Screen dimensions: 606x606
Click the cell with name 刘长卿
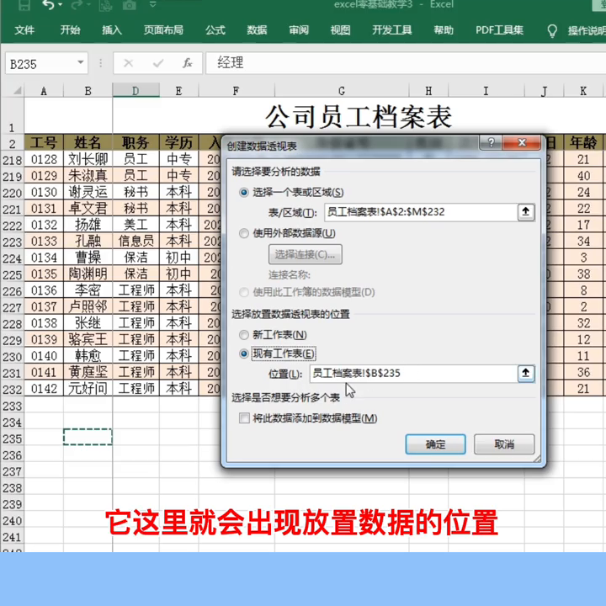88,159
